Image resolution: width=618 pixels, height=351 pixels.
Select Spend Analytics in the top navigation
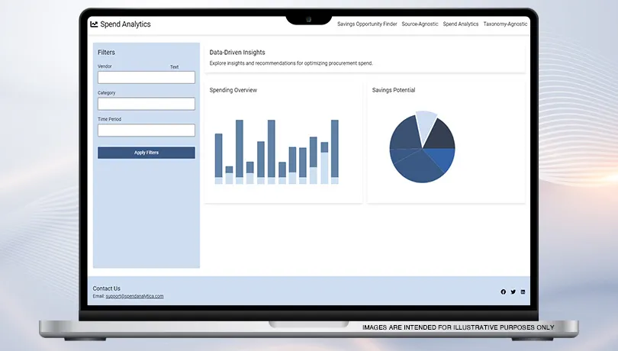click(460, 24)
